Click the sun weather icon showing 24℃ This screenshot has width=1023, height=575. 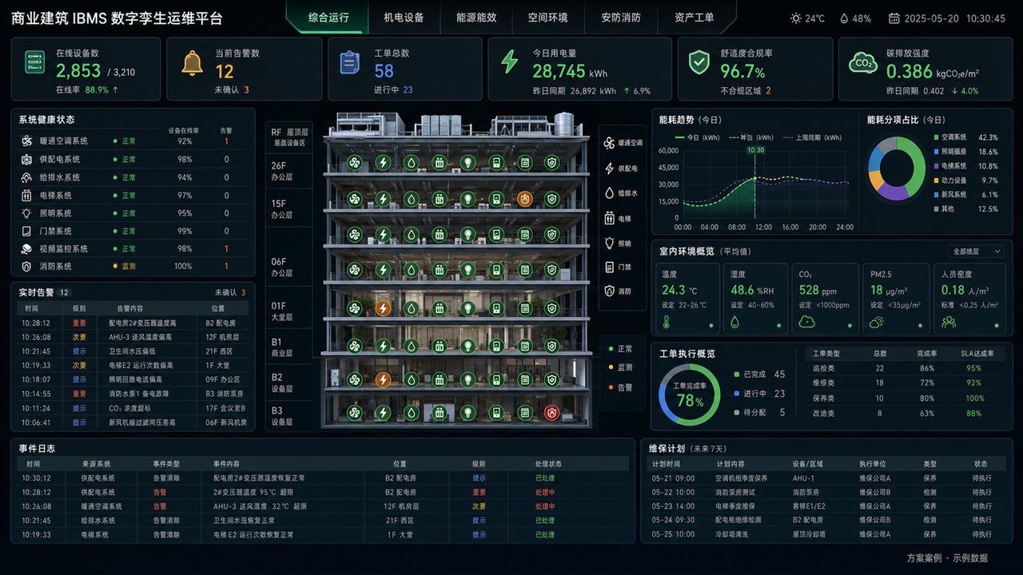click(795, 18)
